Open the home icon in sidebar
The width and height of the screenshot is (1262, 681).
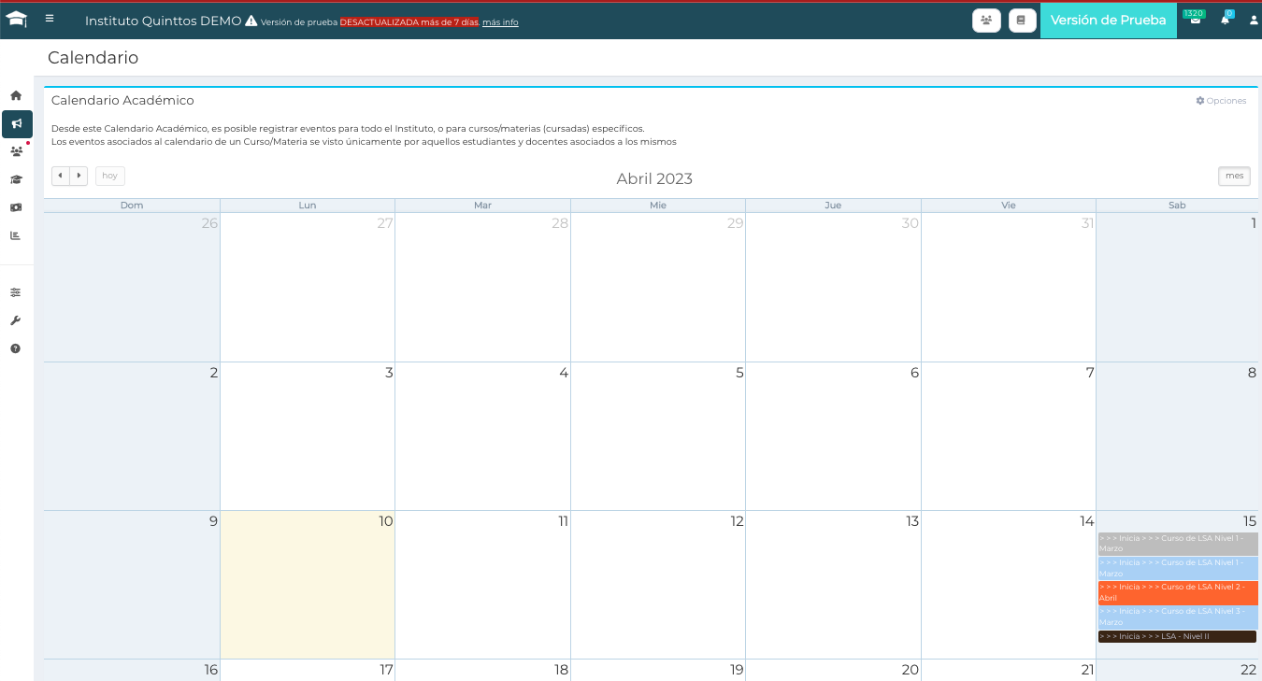tap(16, 95)
